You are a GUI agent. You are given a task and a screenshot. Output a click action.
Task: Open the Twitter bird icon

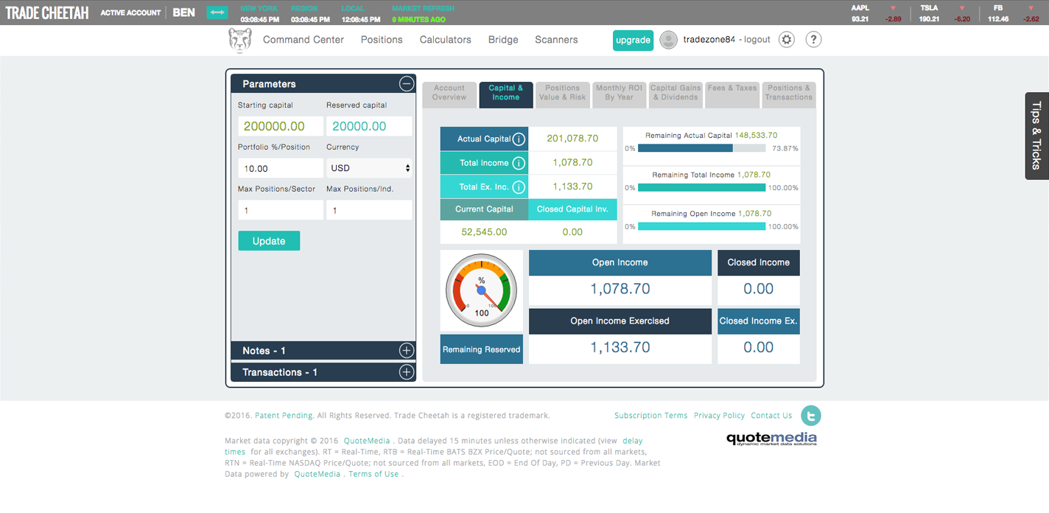click(811, 416)
